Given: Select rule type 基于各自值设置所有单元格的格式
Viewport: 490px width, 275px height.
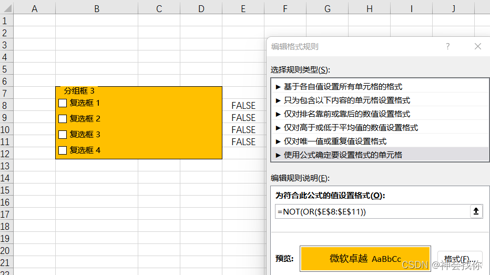Looking at the screenshot, I should [380, 87].
